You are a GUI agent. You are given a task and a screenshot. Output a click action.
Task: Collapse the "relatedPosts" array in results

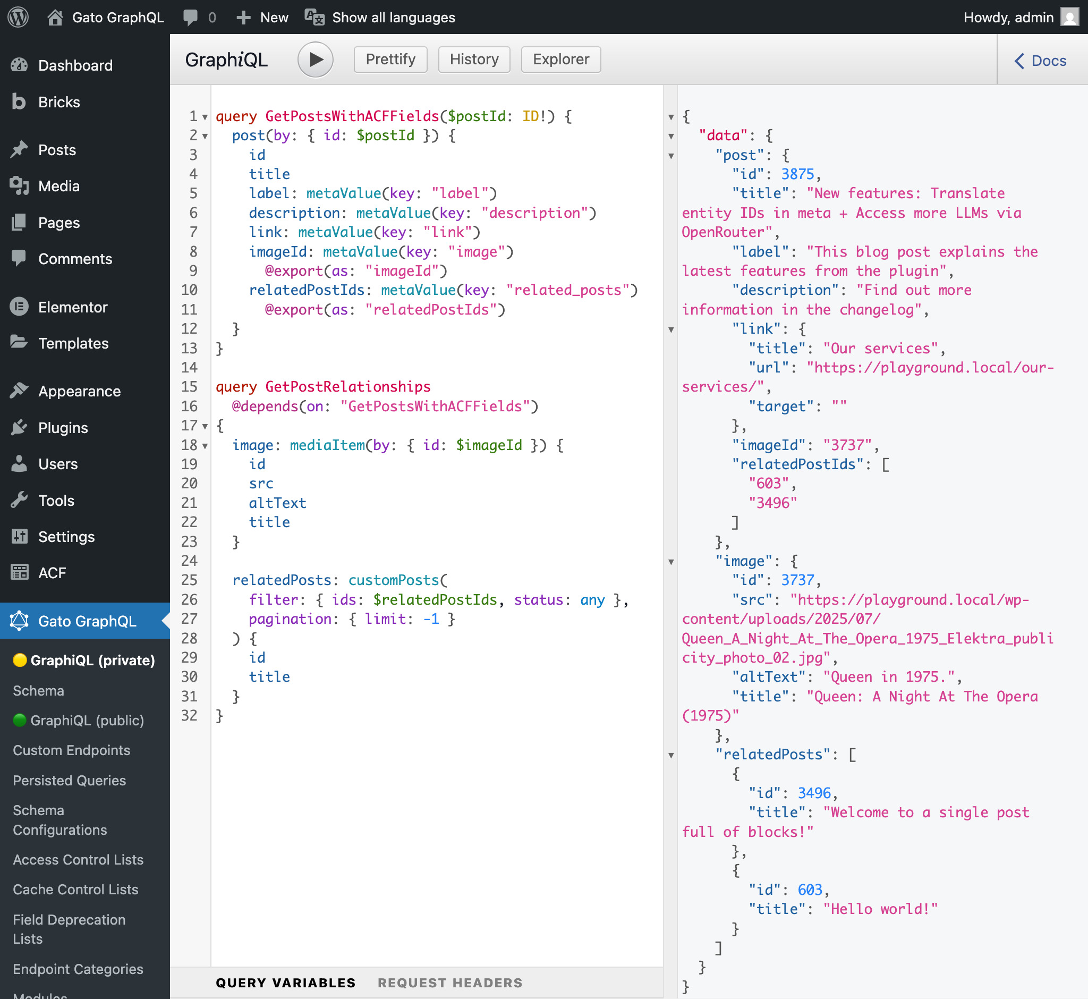(x=671, y=755)
